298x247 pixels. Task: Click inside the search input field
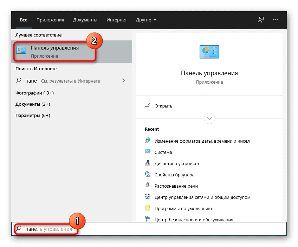pyautogui.click(x=46, y=229)
